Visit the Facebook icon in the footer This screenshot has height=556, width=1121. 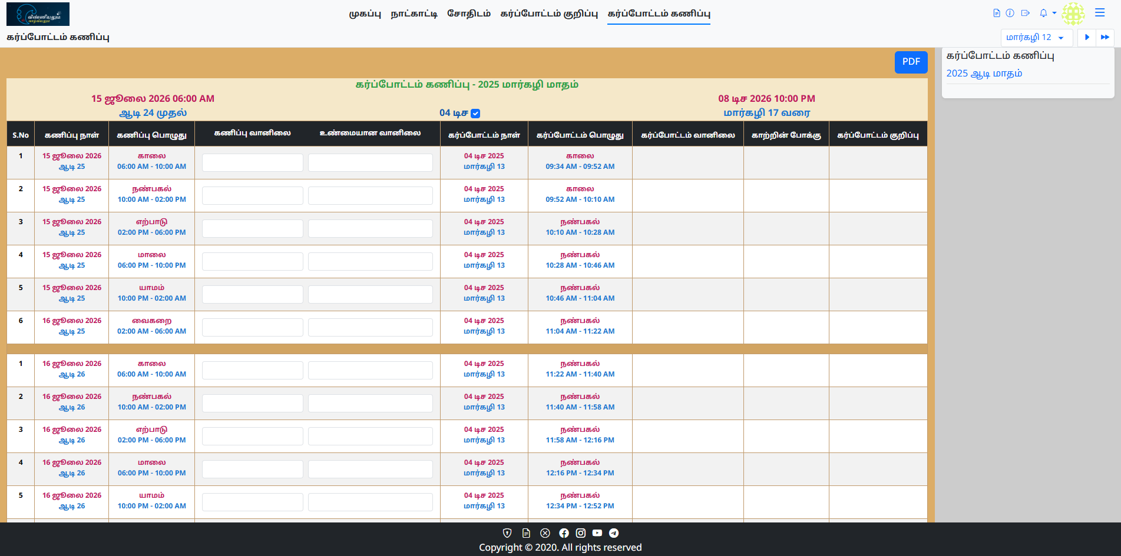[x=564, y=533]
